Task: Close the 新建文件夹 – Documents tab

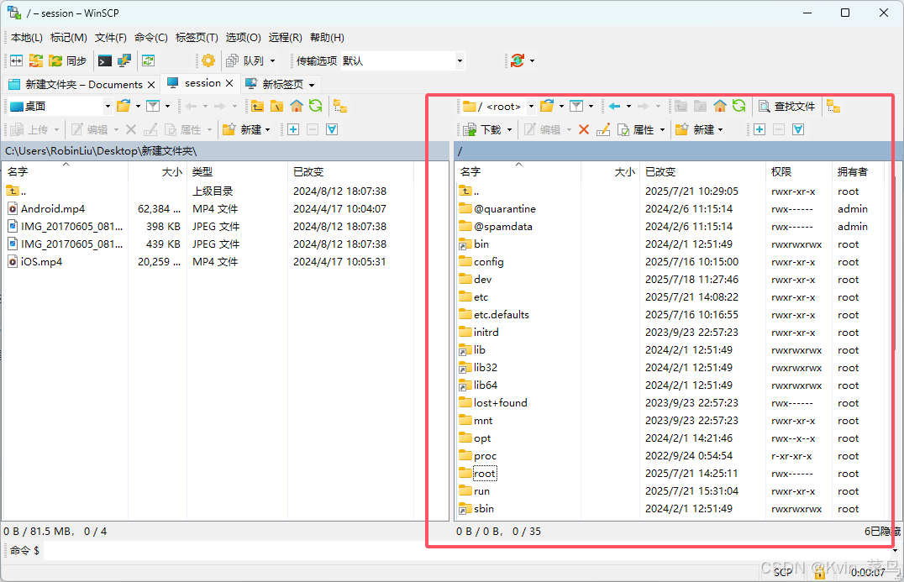Action: [151, 85]
